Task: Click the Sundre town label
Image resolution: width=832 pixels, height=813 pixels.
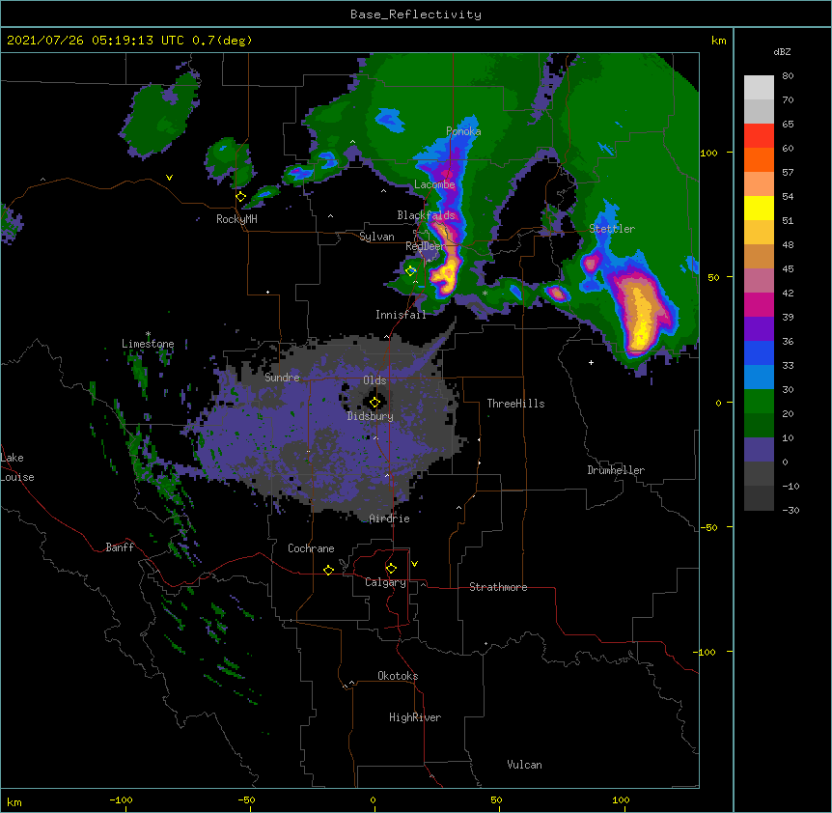Action: click(282, 378)
